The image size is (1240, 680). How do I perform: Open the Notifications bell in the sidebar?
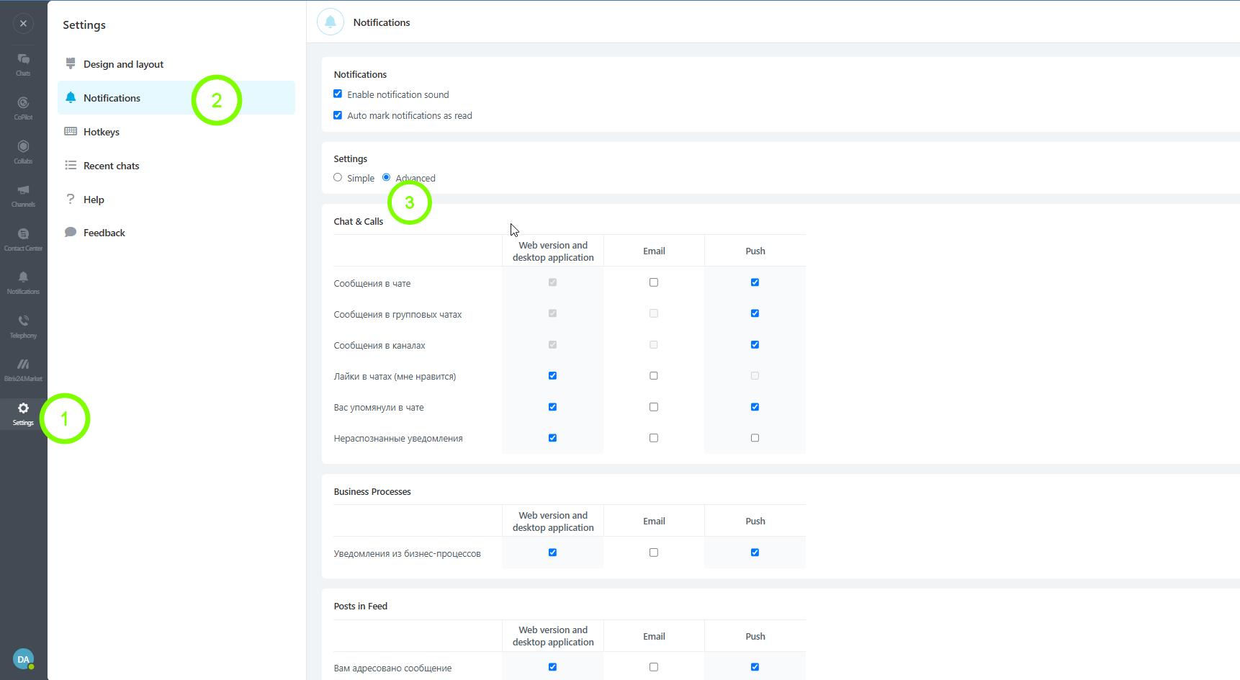click(23, 282)
